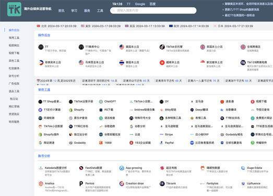This screenshot has width=273, height=196.
Task: Click the Tik128 TK logo icon
Action: pyautogui.click(x=14, y=9)
